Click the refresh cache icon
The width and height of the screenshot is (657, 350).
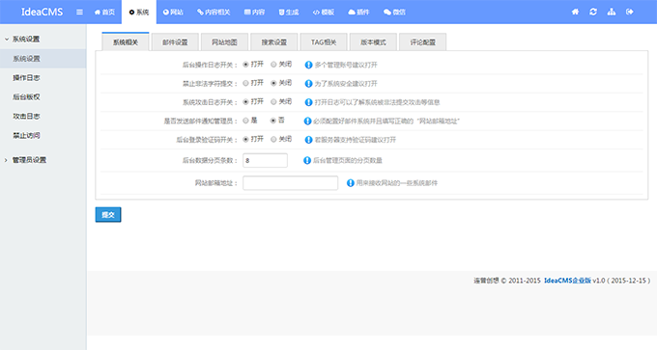click(x=593, y=12)
